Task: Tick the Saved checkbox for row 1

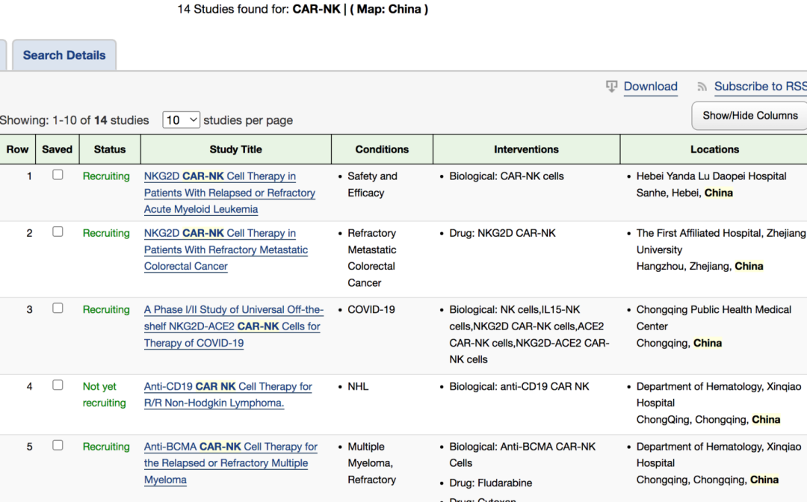Action: 58,175
